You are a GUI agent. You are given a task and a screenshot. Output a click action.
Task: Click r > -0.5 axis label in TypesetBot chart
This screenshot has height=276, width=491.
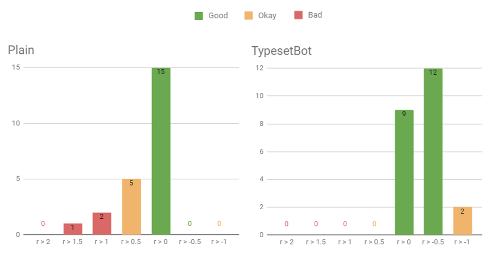(x=433, y=242)
